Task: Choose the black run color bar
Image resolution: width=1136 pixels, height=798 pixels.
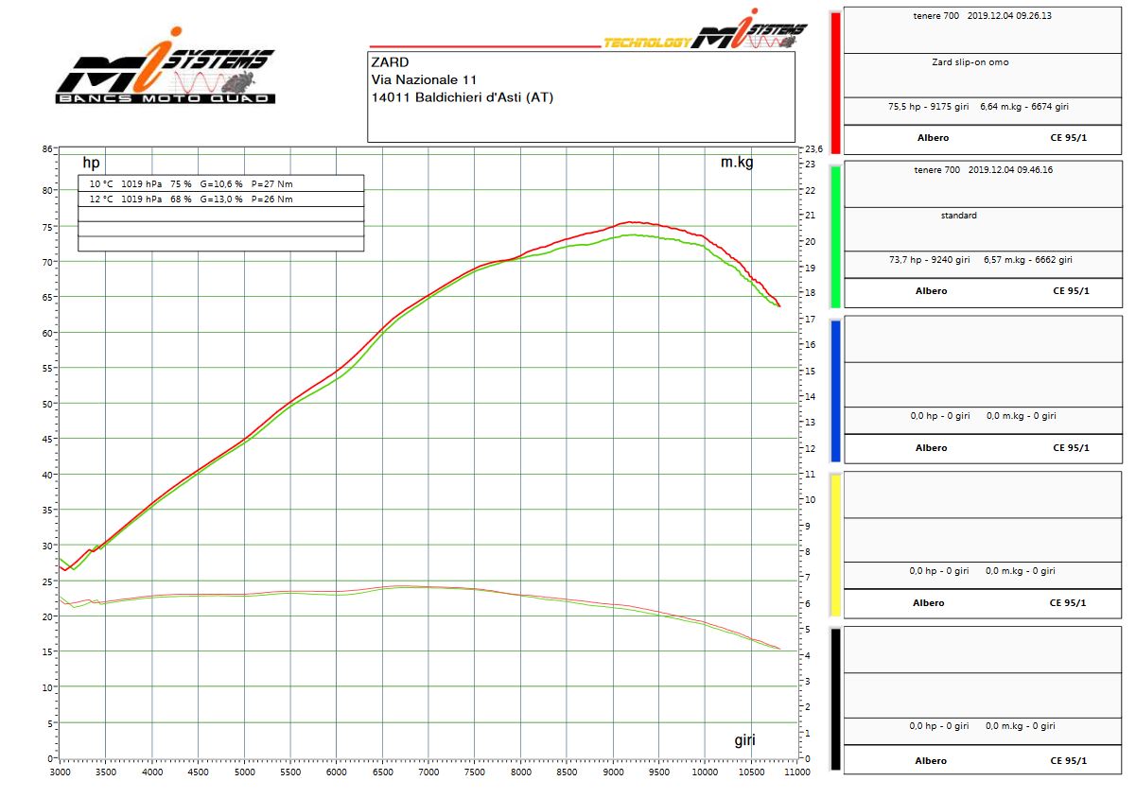Action: pyautogui.click(x=835, y=701)
